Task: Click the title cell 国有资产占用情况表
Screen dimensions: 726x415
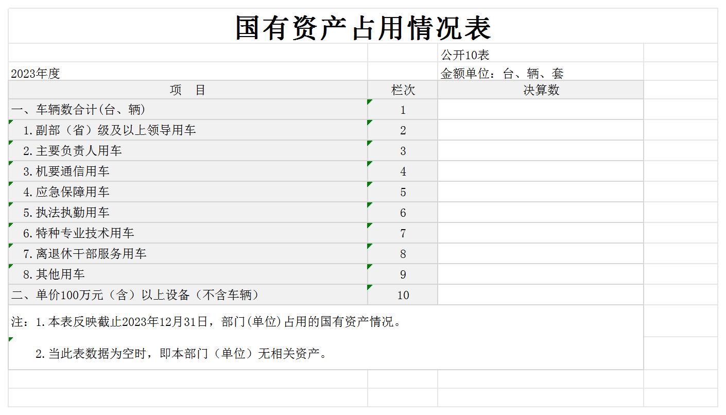Action: [362, 27]
